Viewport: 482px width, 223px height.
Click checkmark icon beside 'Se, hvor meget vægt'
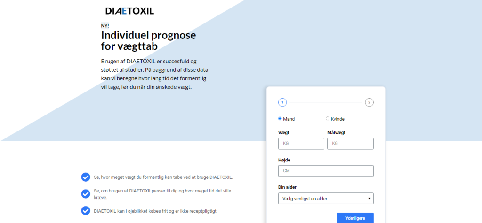(x=86, y=177)
